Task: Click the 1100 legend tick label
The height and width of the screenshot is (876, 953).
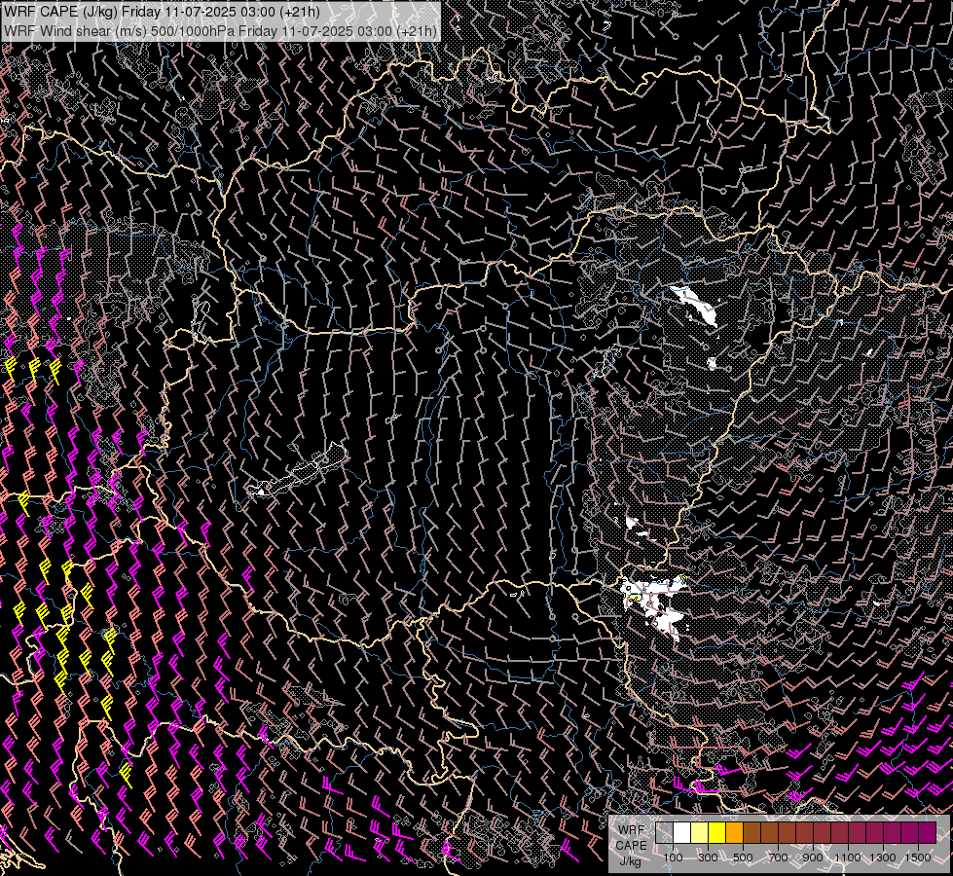Action: [847, 858]
